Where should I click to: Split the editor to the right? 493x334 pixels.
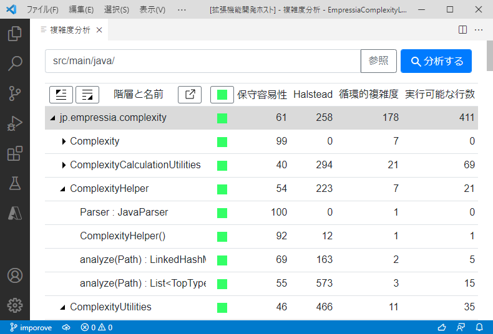(462, 30)
